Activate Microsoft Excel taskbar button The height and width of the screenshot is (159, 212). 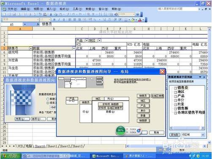(x=106, y=156)
